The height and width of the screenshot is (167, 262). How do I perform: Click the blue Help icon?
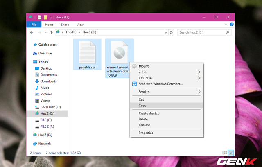click(x=232, y=25)
